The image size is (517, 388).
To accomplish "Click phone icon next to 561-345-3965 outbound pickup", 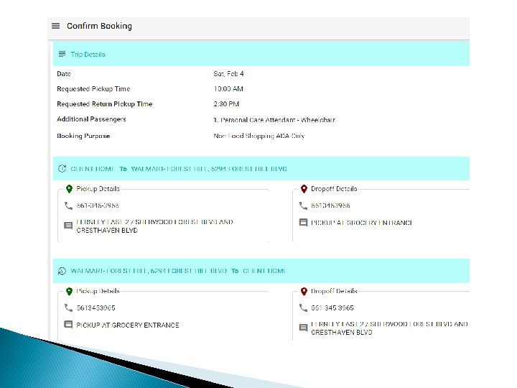I will tap(68, 205).
